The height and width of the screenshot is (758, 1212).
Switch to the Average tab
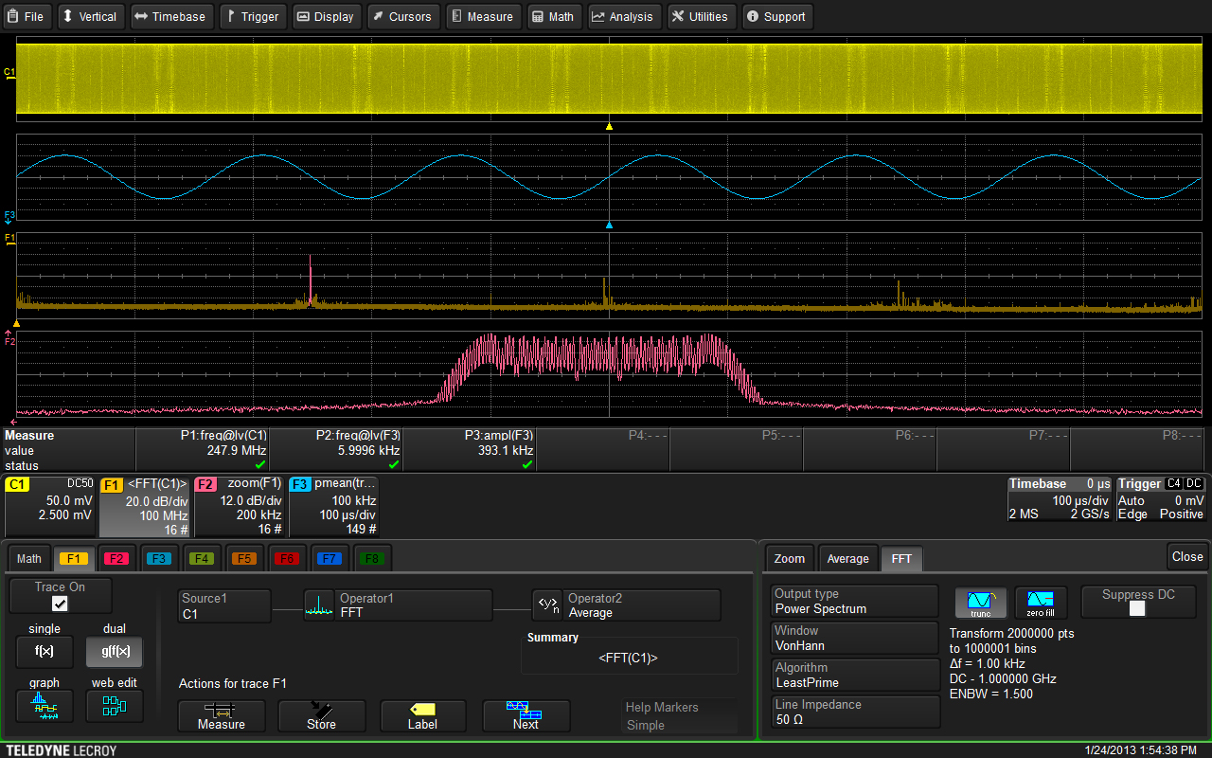tap(847, 558)
